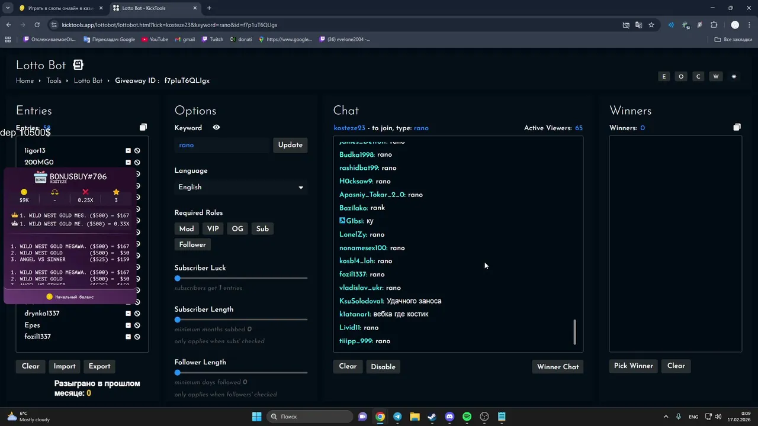Viewport: 758px width, 426px height.
Task: Toggle Options panel with O button
Action: pos(681,77)
